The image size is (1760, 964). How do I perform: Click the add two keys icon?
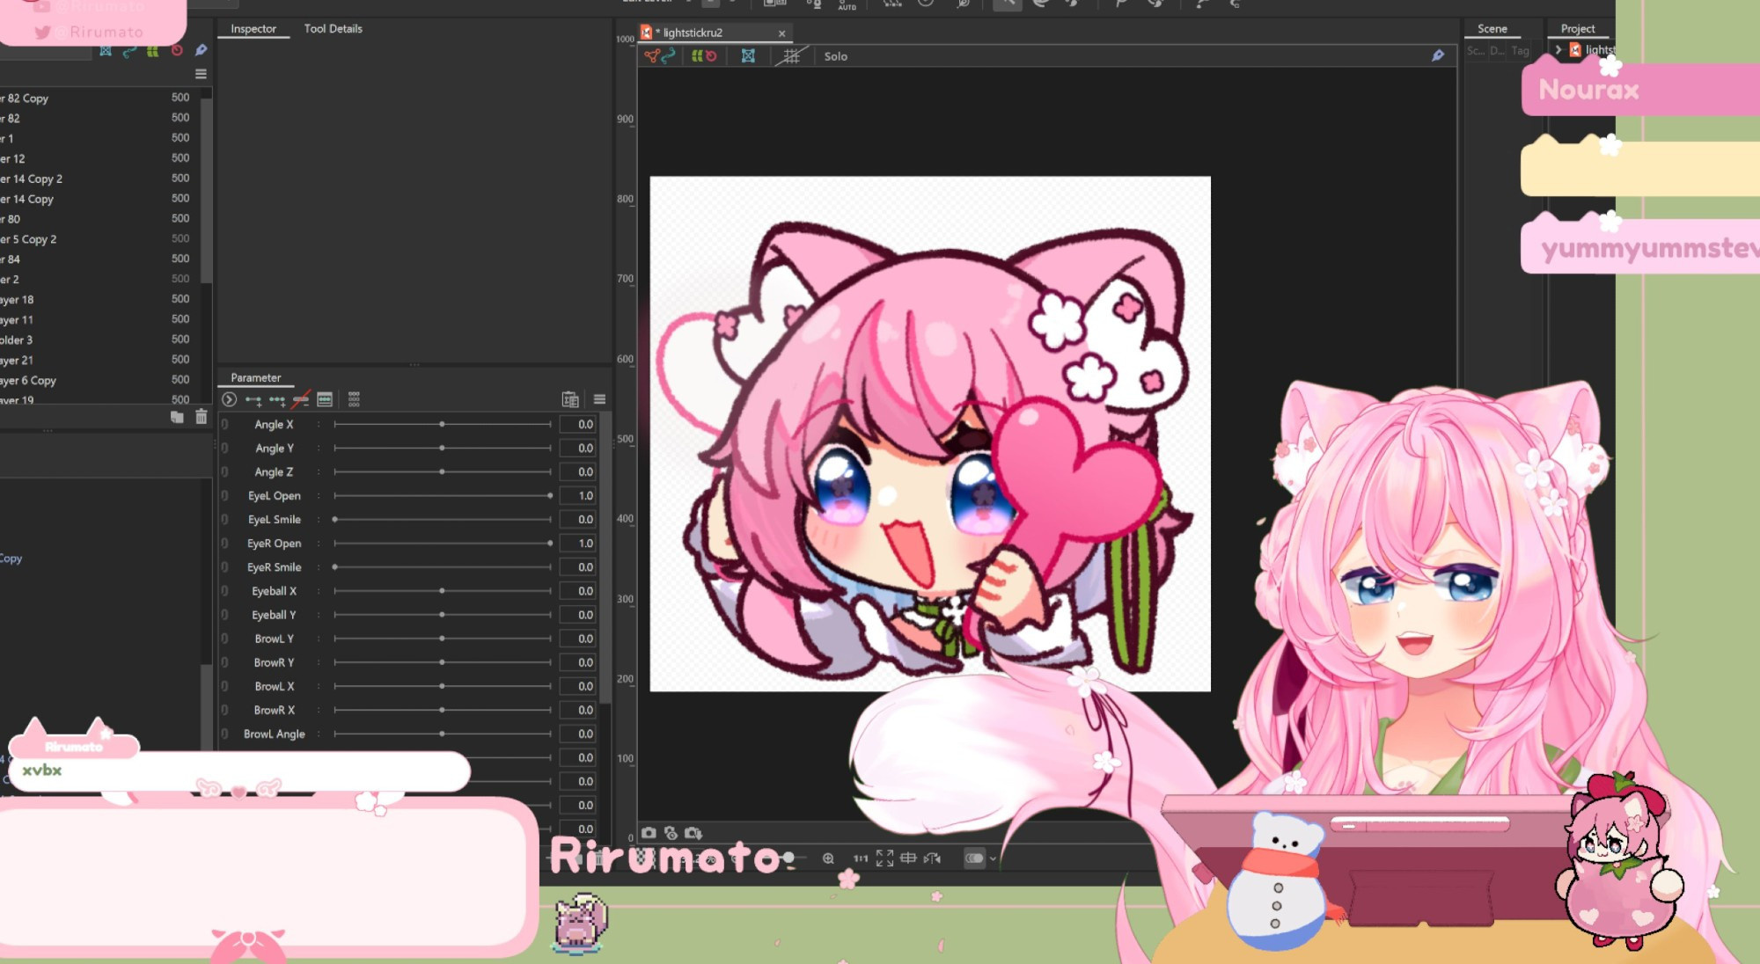pos(253,400)
